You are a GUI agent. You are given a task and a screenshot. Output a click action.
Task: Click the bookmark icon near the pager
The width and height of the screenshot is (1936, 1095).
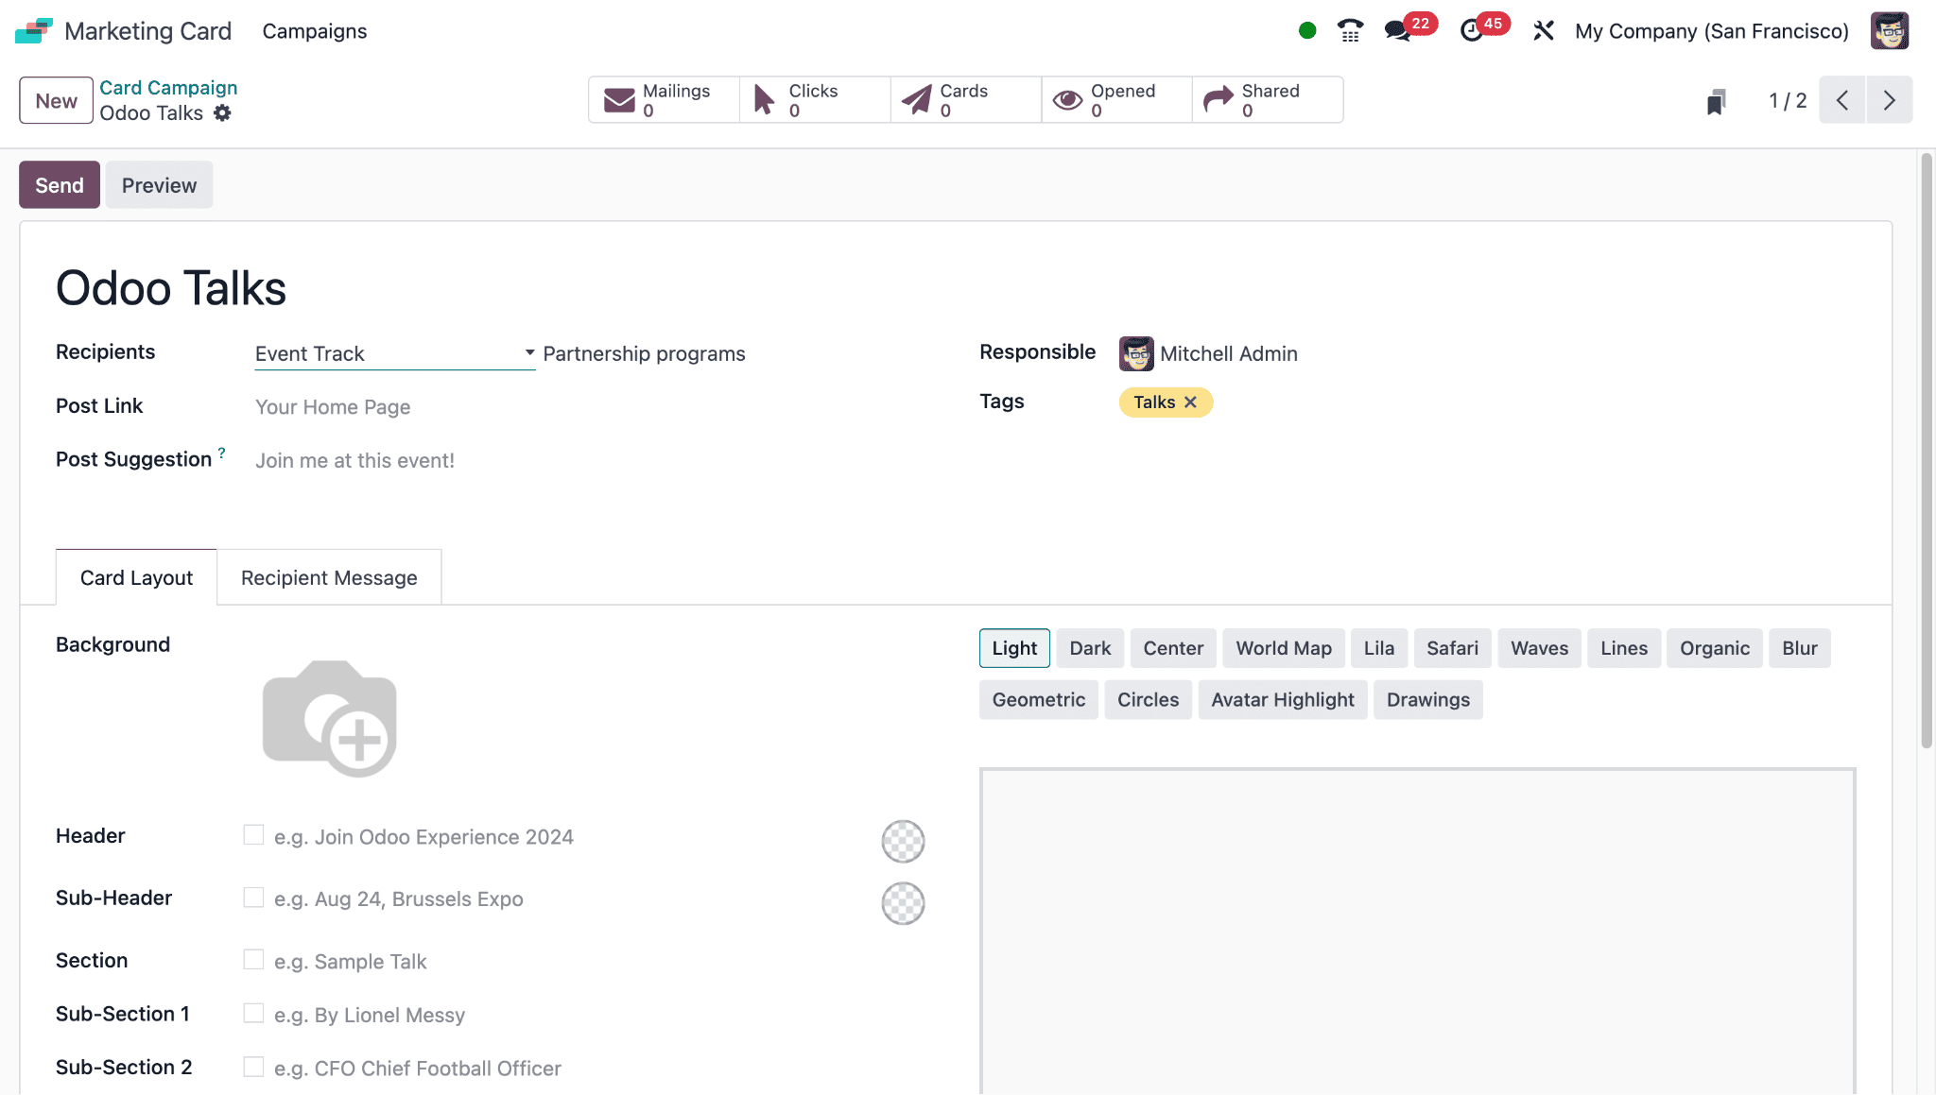[x=1717, y=101]
